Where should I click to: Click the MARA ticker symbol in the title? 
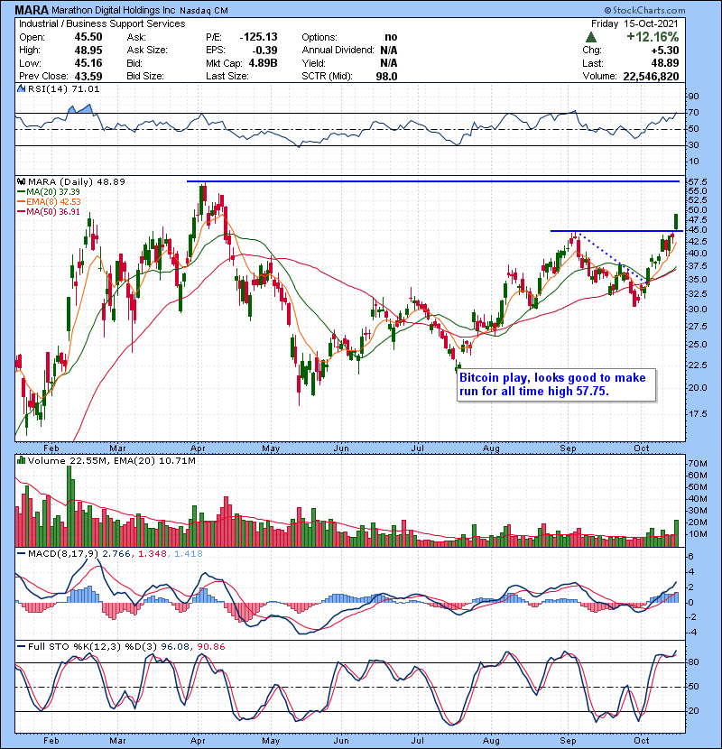coord(32,10)
